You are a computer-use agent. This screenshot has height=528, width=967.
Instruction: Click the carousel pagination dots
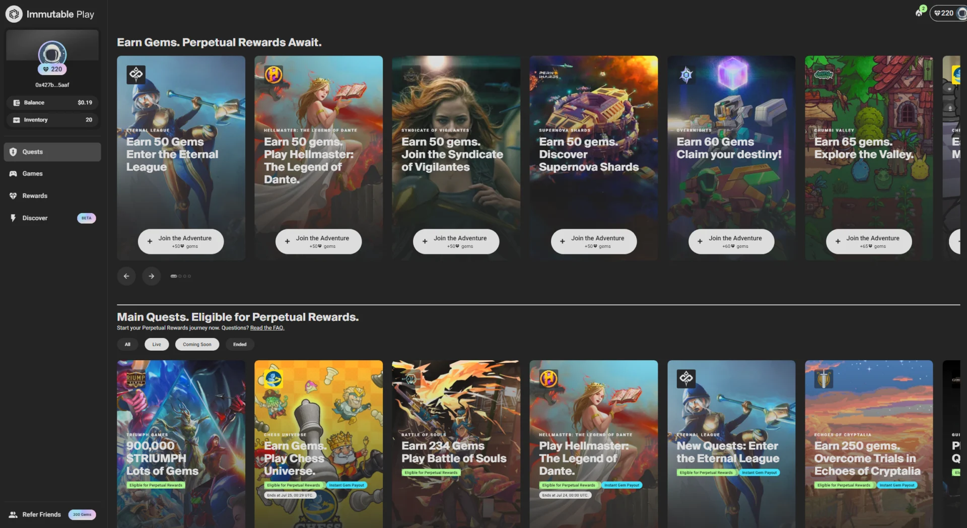181,276
